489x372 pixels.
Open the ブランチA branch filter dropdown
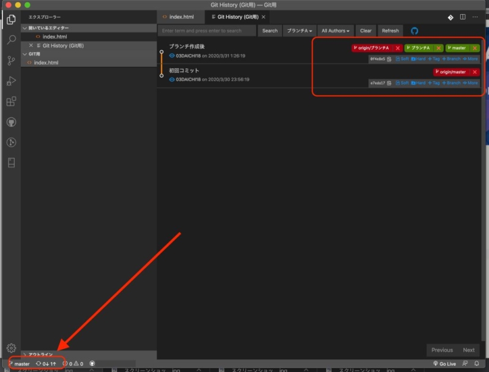point(300,31)
